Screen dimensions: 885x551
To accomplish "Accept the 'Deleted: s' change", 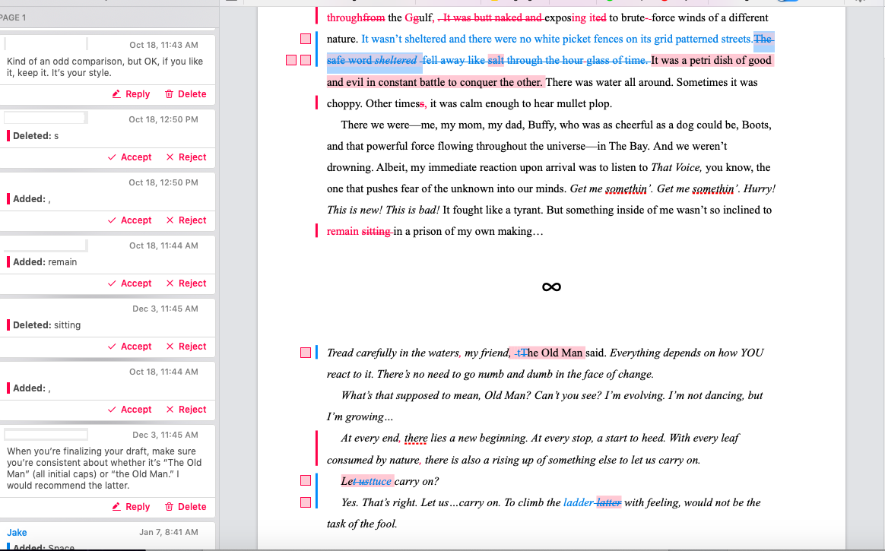I will (x=130, y=157).
